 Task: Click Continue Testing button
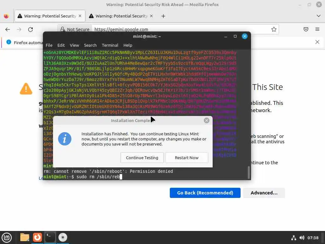point(142,158)
